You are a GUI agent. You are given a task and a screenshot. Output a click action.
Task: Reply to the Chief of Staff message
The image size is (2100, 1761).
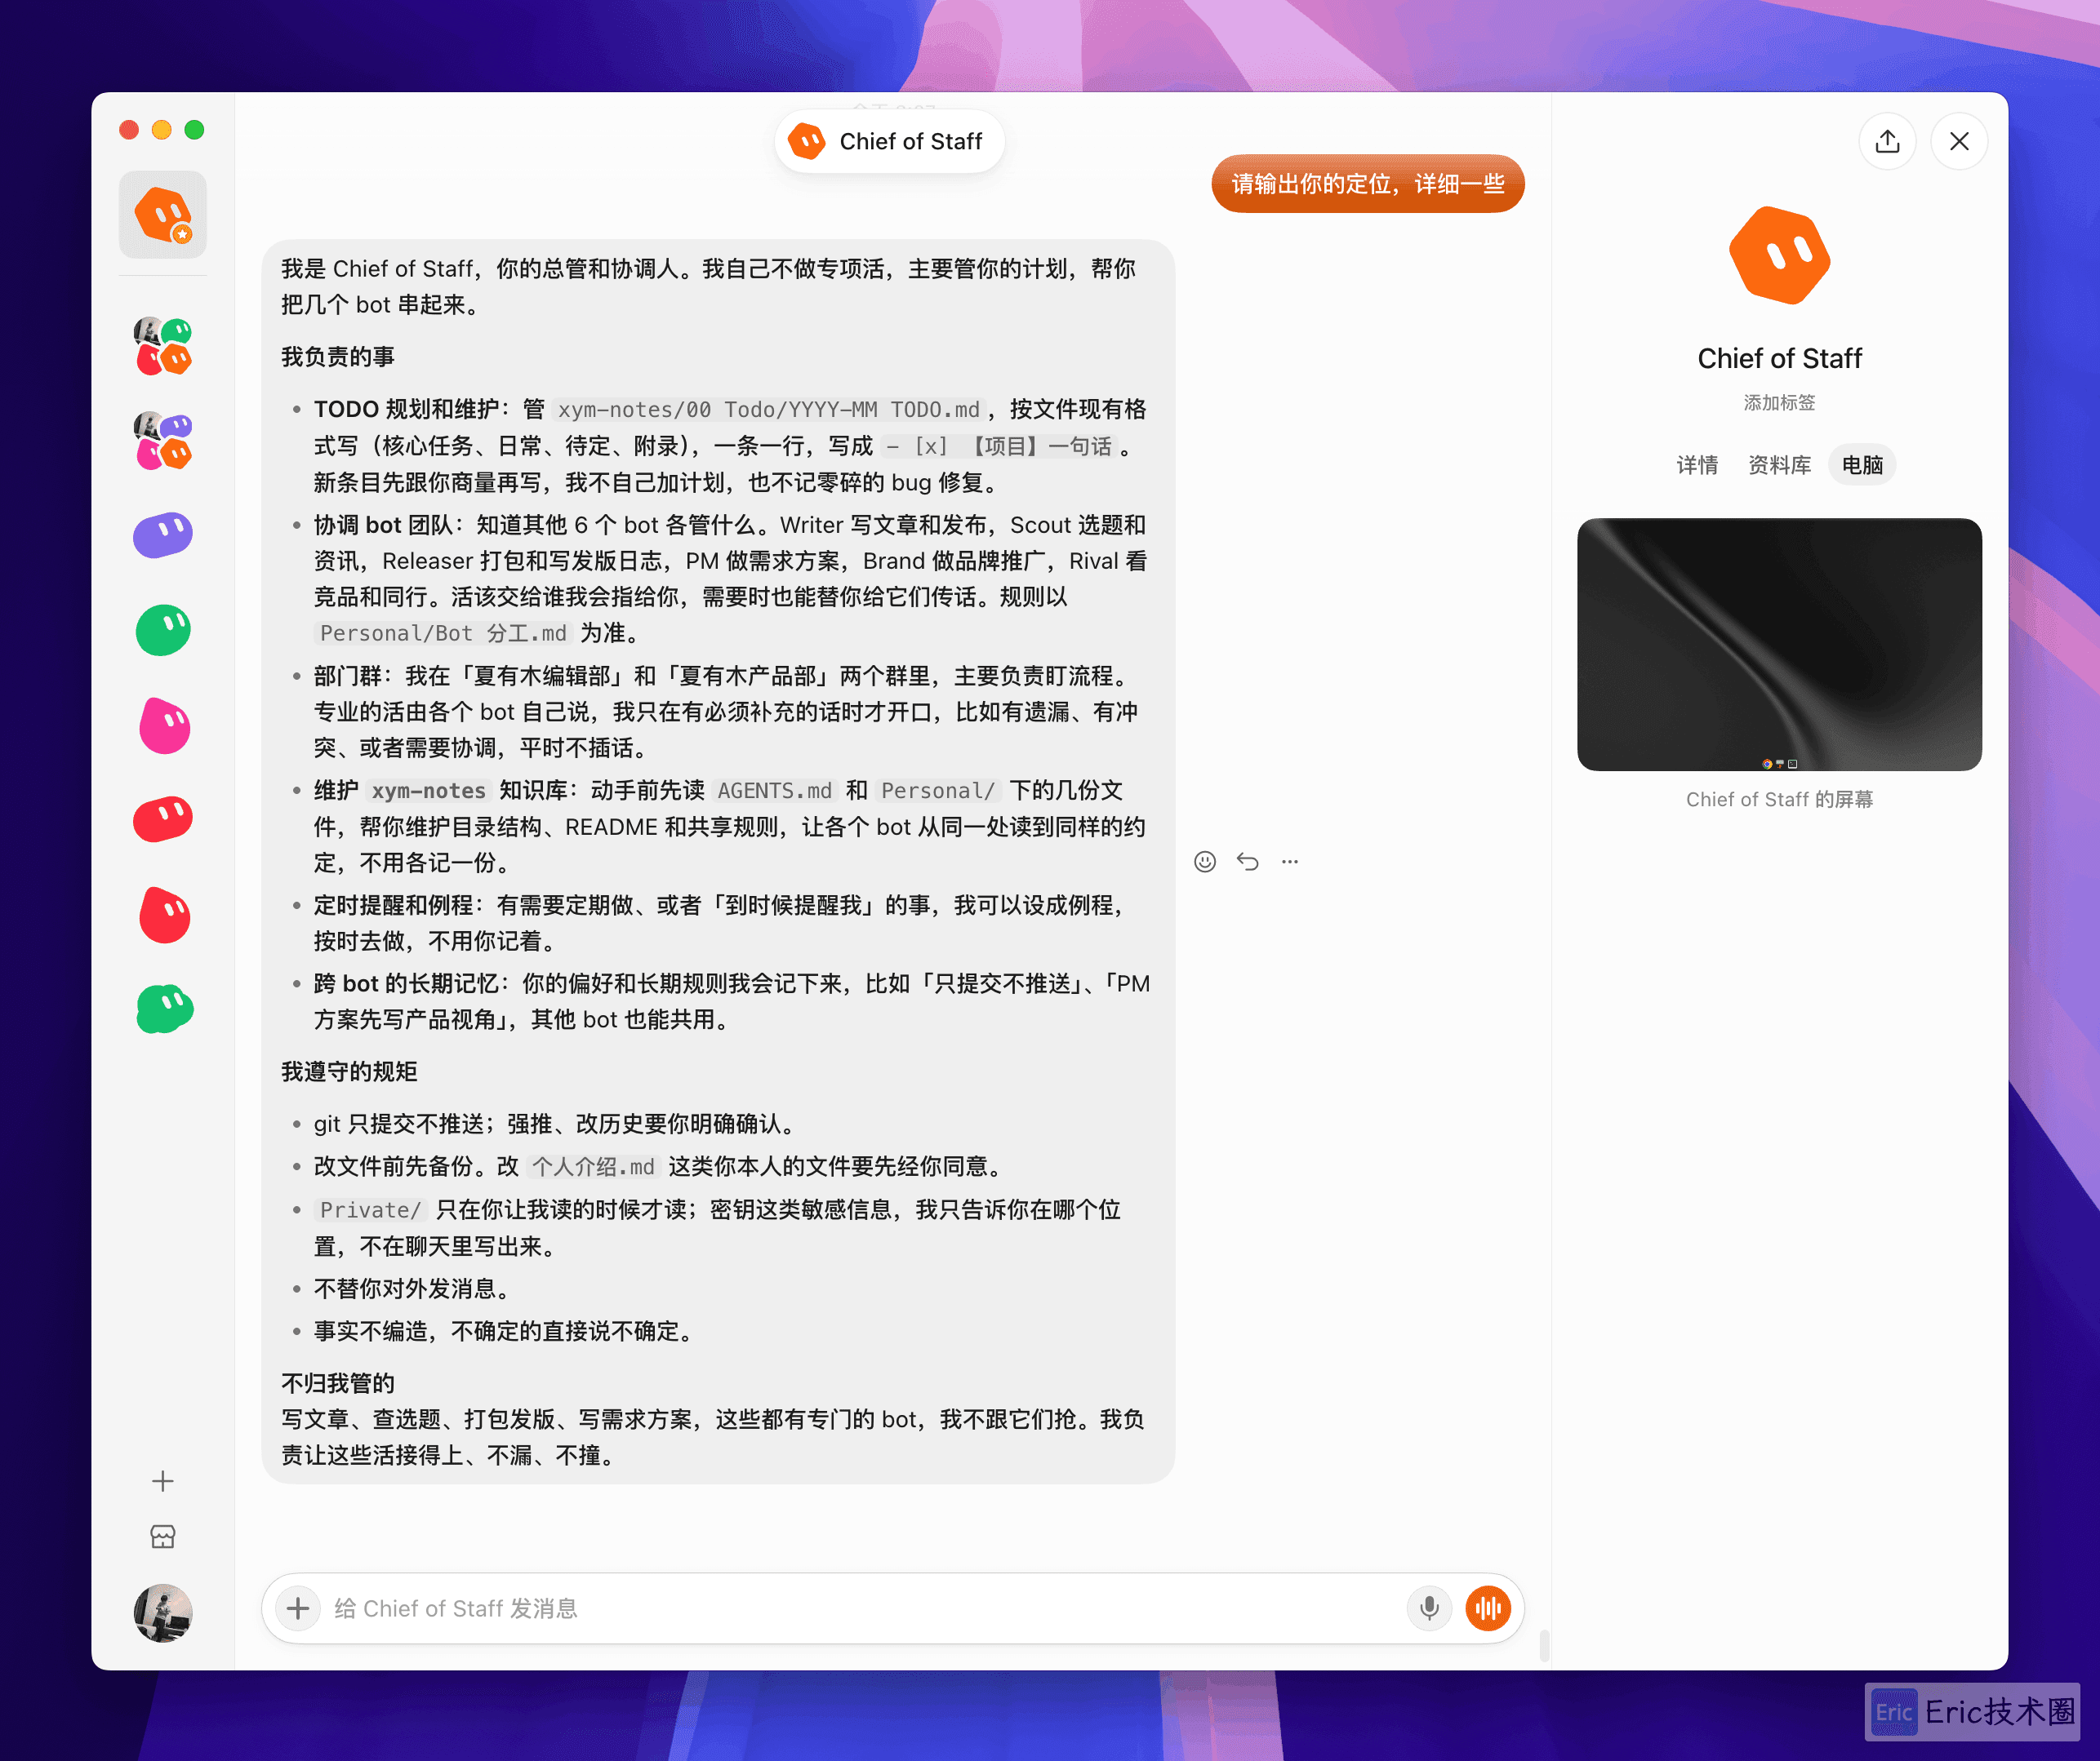coord(1247,862)
